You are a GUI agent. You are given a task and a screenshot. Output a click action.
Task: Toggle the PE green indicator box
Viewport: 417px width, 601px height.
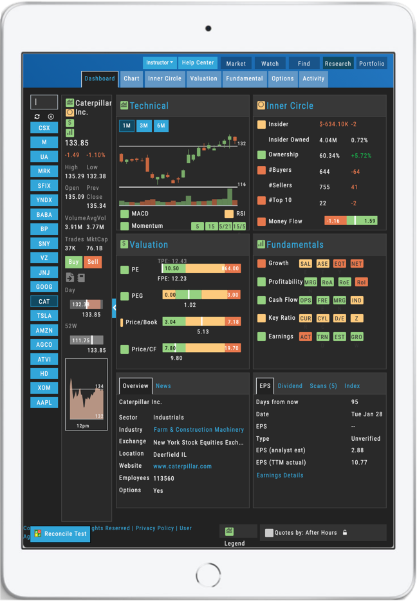(125, 270)
